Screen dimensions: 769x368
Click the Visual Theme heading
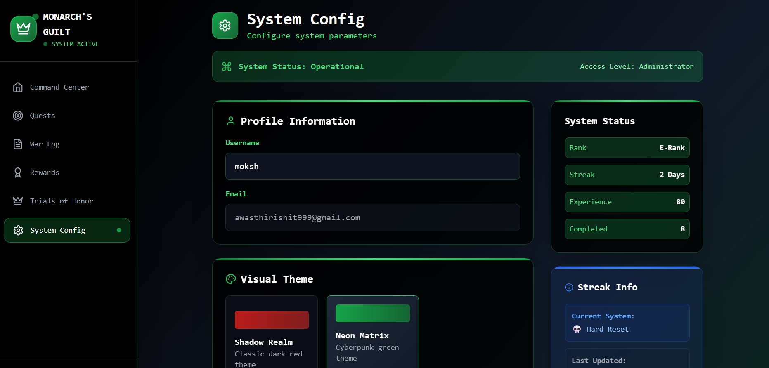click(x=277, y=279)
